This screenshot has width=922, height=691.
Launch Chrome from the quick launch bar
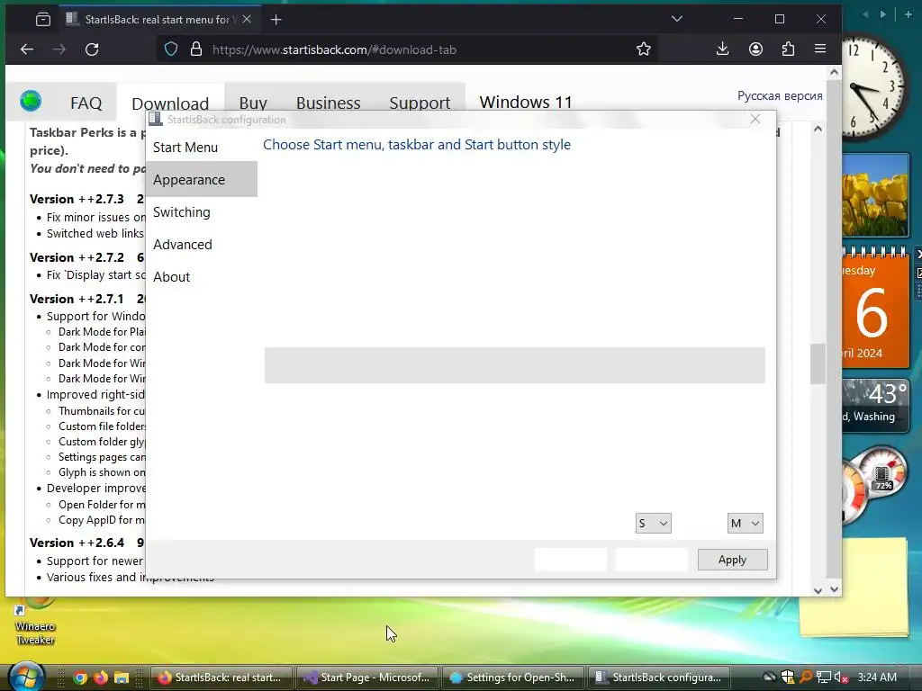pyautogui.click(x=80, y=678)
